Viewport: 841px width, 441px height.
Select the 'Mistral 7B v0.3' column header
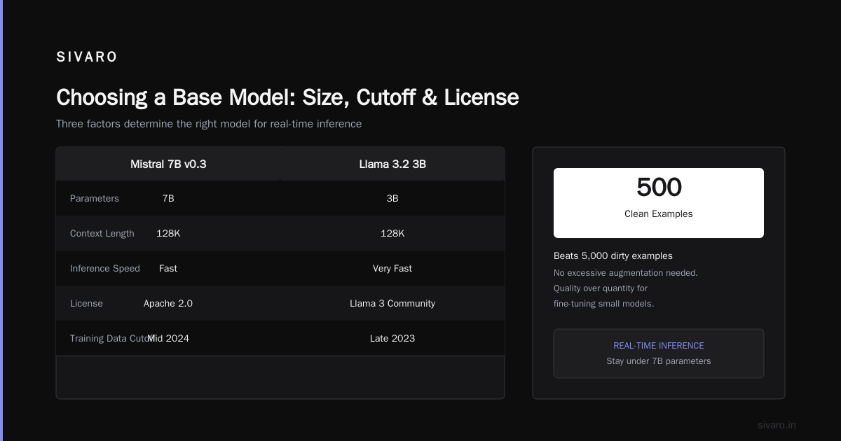(x=168, y=164)
